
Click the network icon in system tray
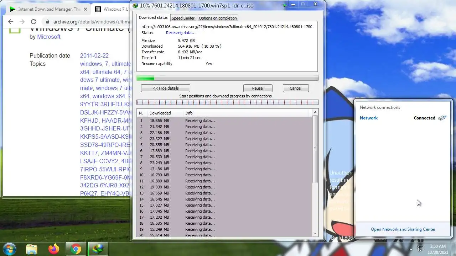click(x=420, y=249)
